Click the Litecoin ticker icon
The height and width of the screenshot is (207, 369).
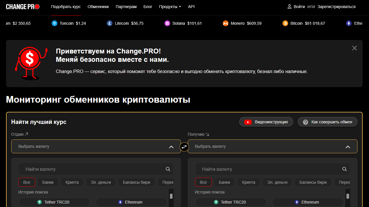point(109,23)
